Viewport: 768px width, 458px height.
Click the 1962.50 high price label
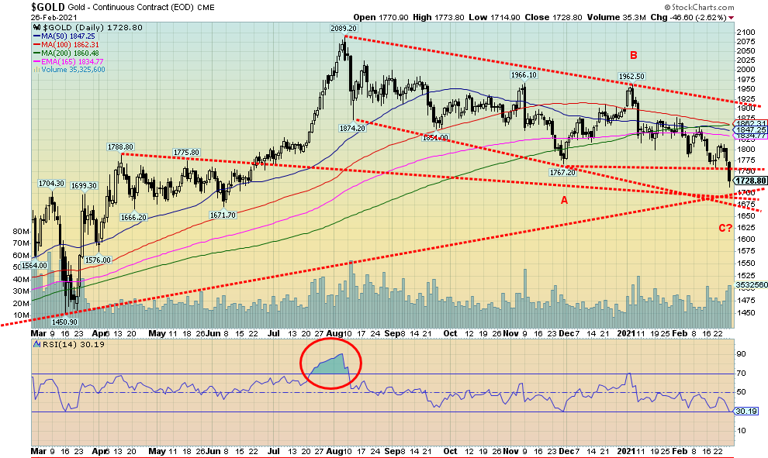[632, 76]
